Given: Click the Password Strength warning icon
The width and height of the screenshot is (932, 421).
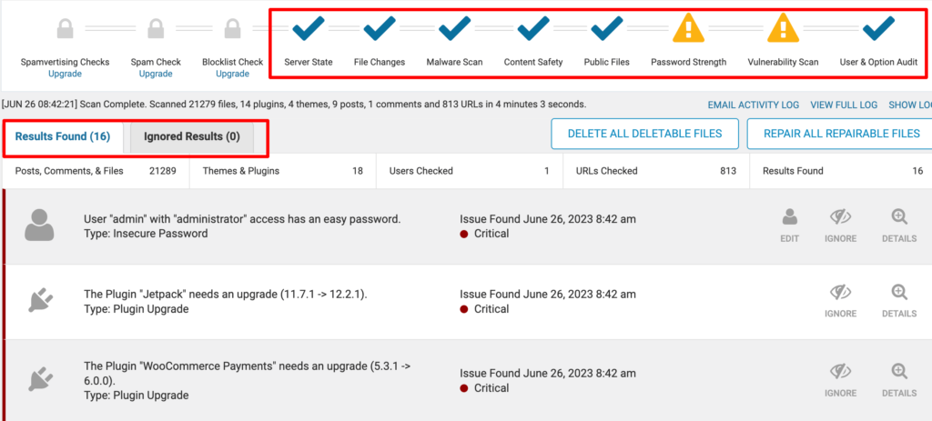Looking at the screenshot, I should tap(688, 28).
